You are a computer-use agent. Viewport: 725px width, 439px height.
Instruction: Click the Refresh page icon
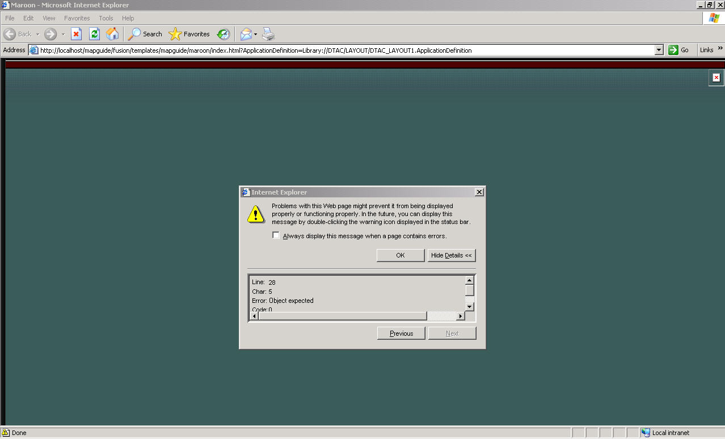tap(94, 34)
